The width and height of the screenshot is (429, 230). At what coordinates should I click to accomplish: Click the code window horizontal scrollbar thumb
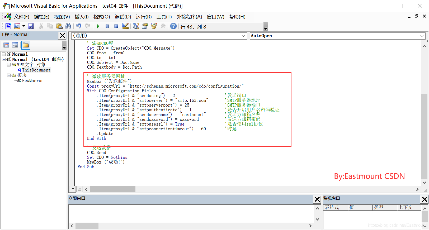pyautogui.click(x=112, y=189)
